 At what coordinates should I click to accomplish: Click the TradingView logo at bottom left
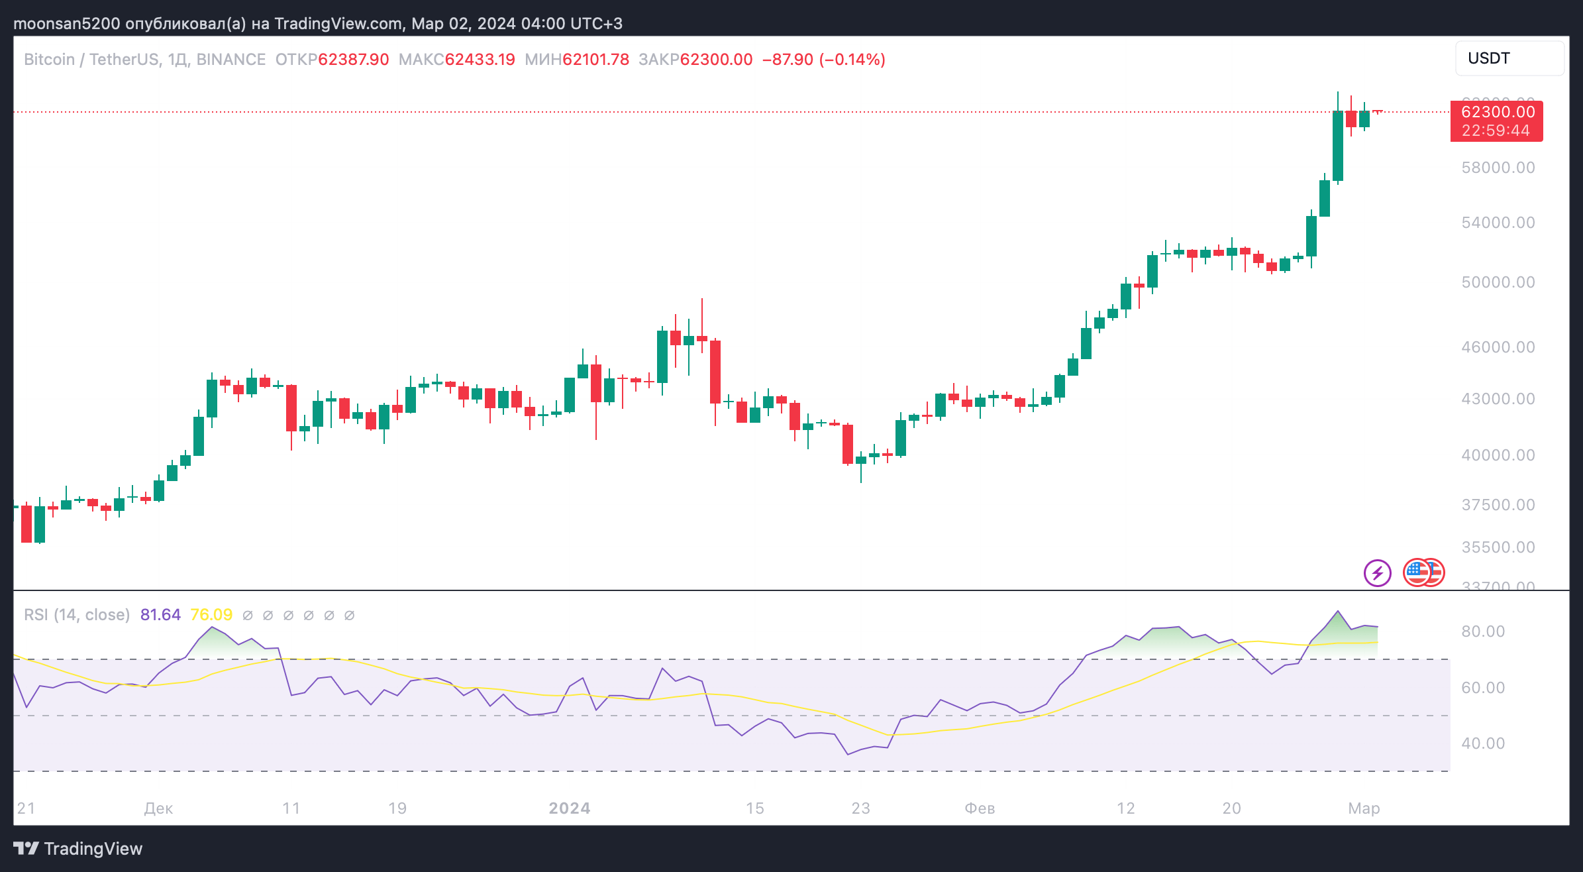78,849
